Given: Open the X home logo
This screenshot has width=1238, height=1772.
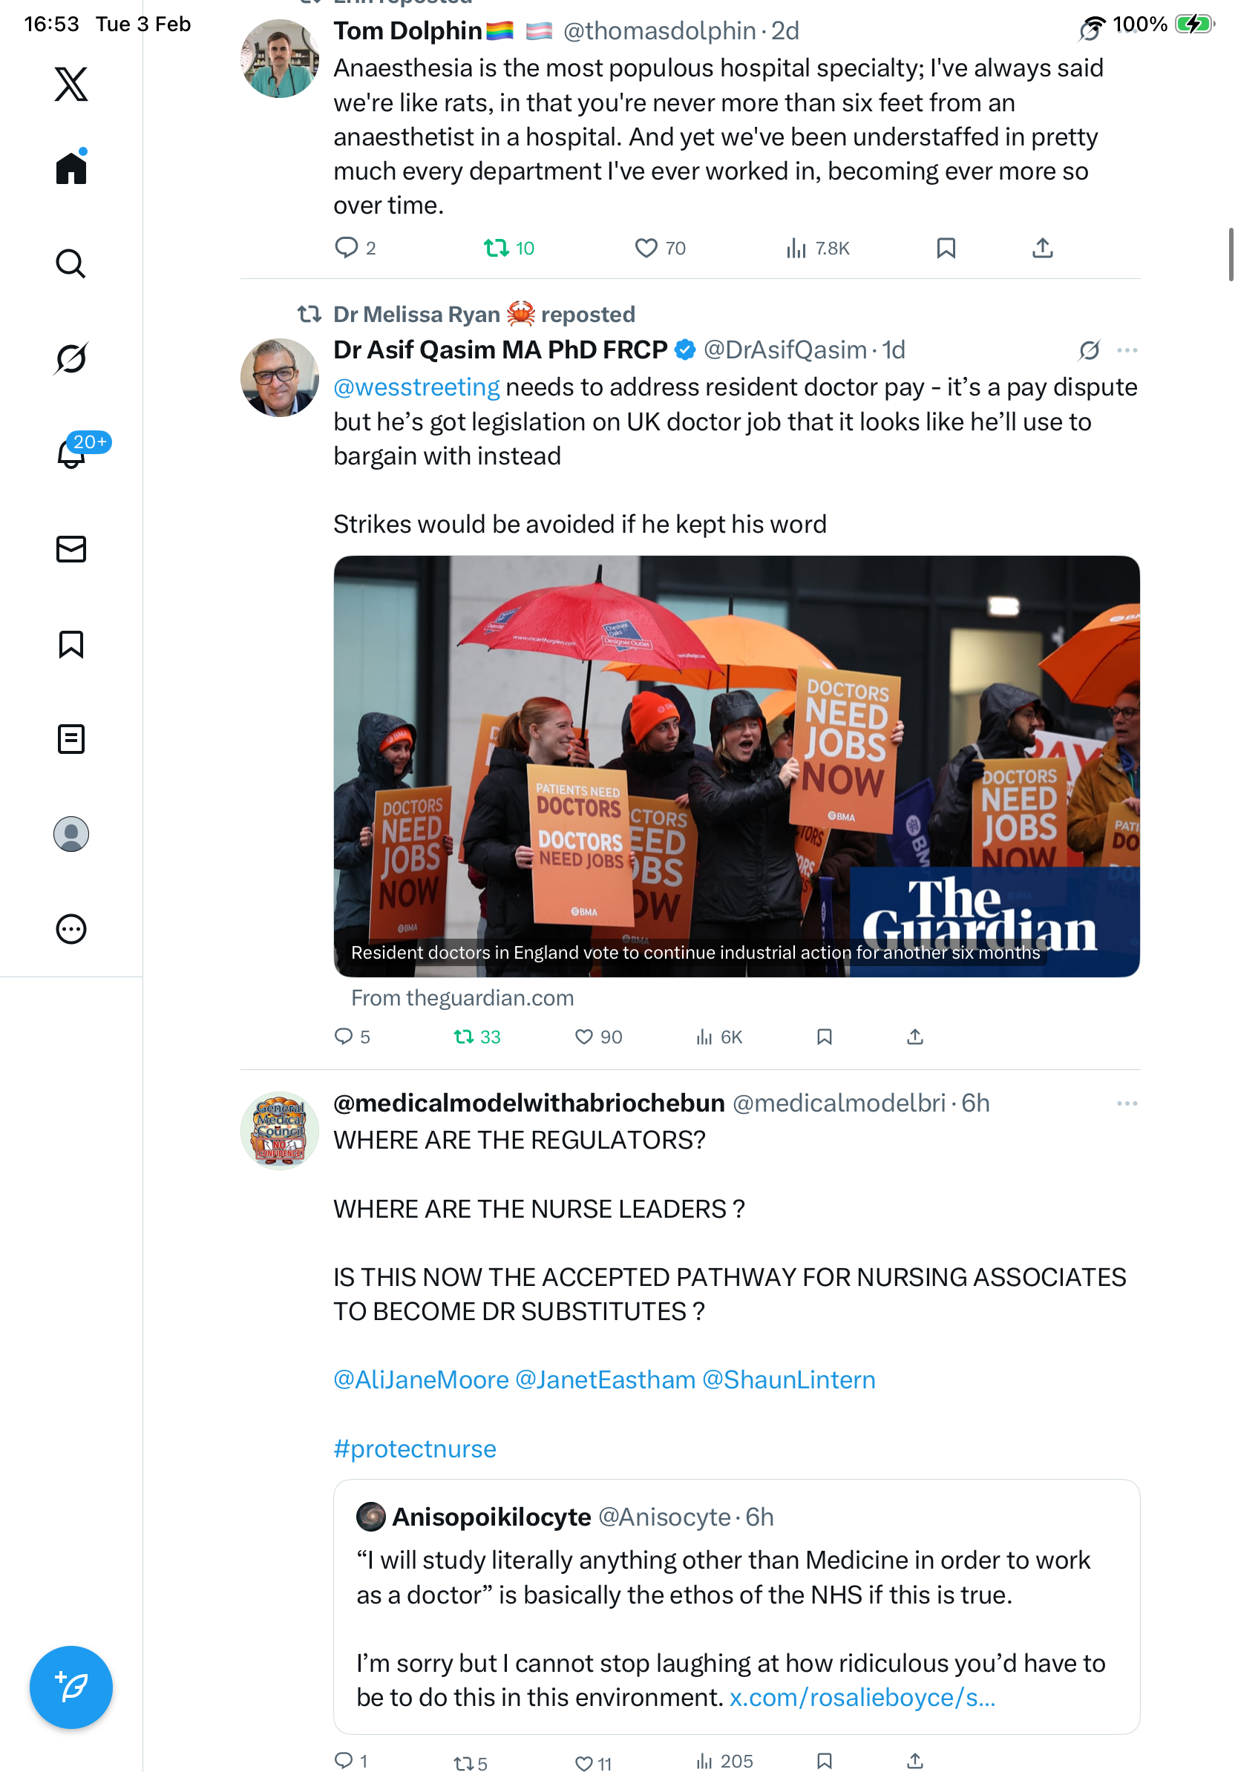Looking at the screenshot, I should 71,84.
